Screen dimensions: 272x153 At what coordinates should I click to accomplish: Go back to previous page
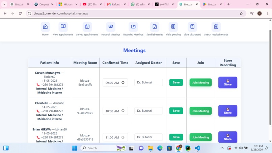[x=5, y=14]
